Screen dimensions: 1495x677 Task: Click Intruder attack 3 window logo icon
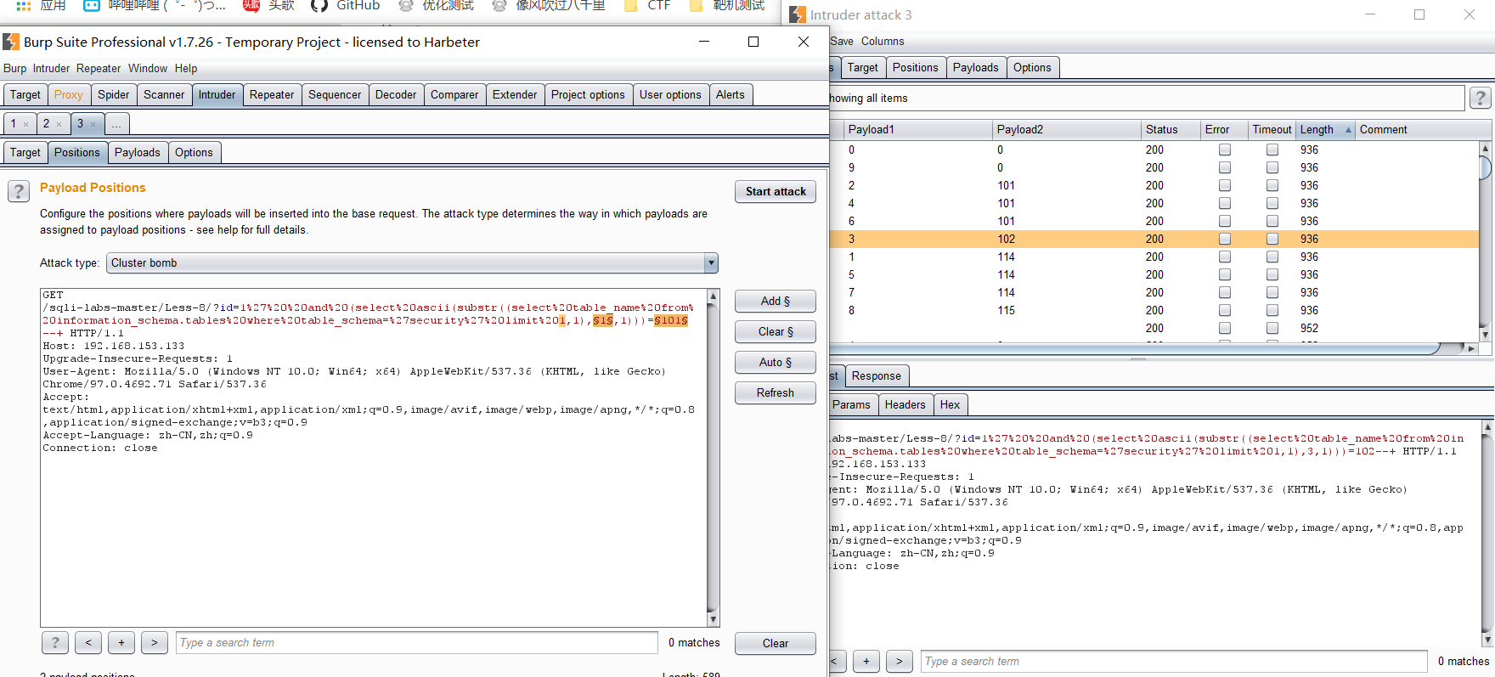pyautogui.click(x=797, y=14)
